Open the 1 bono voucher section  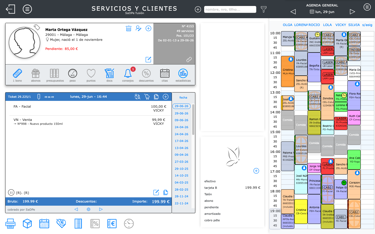tap(17, 75)
